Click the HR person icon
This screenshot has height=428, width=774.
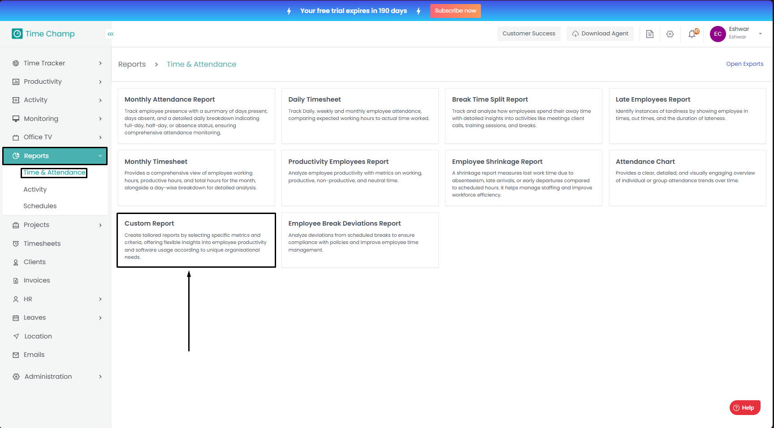[x=16, y=299]
